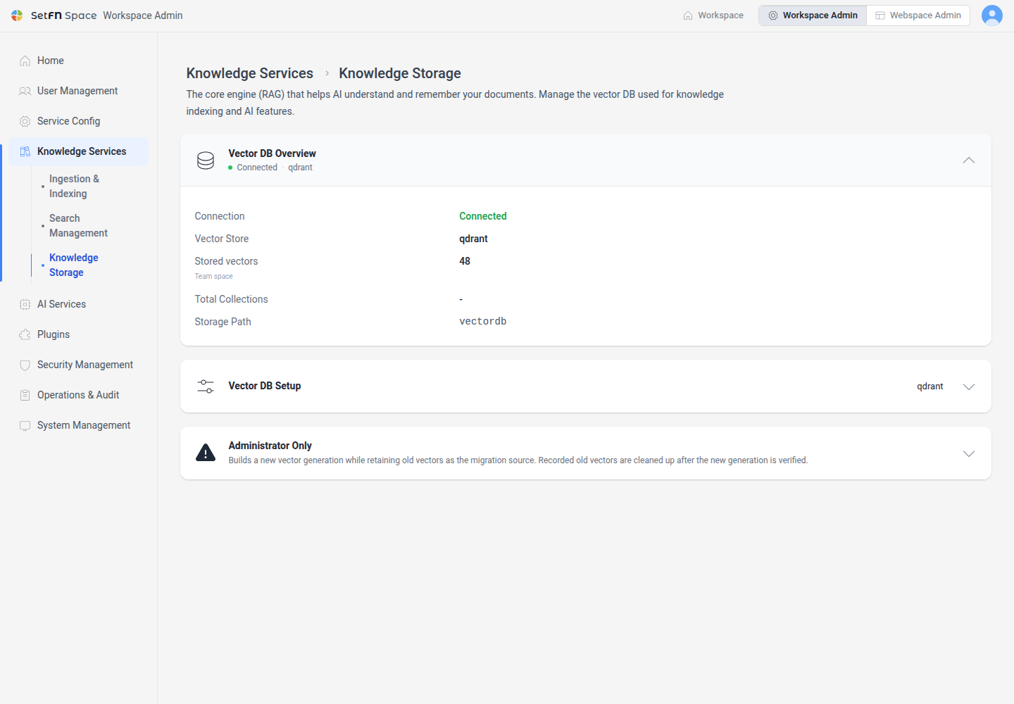Viewport: 1014px width, 704px height.
Task: Click the Knowledge Services book icon
Action: 25,152
